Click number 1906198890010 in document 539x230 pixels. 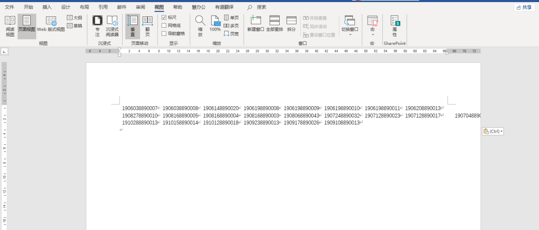click(342, 108)
